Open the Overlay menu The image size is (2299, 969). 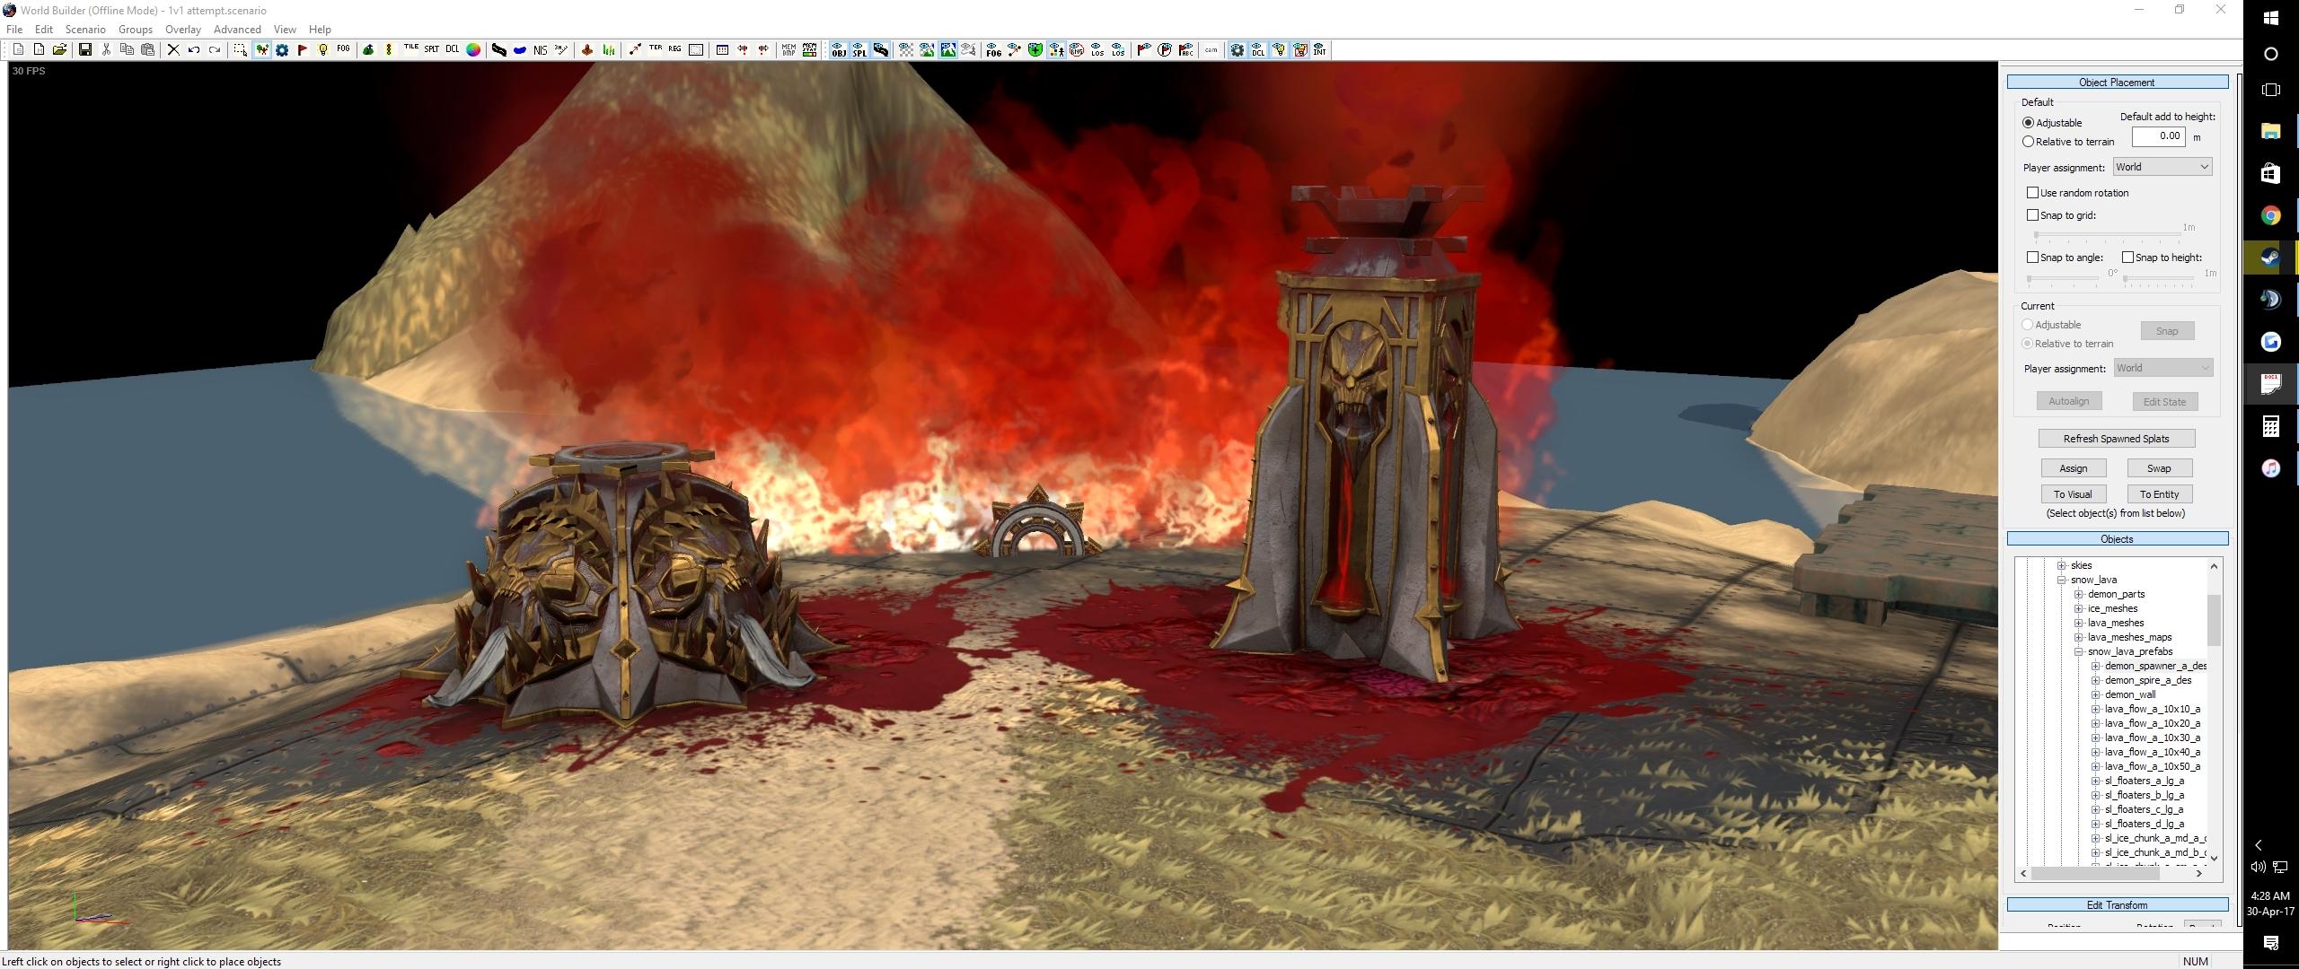coord(182,30)
